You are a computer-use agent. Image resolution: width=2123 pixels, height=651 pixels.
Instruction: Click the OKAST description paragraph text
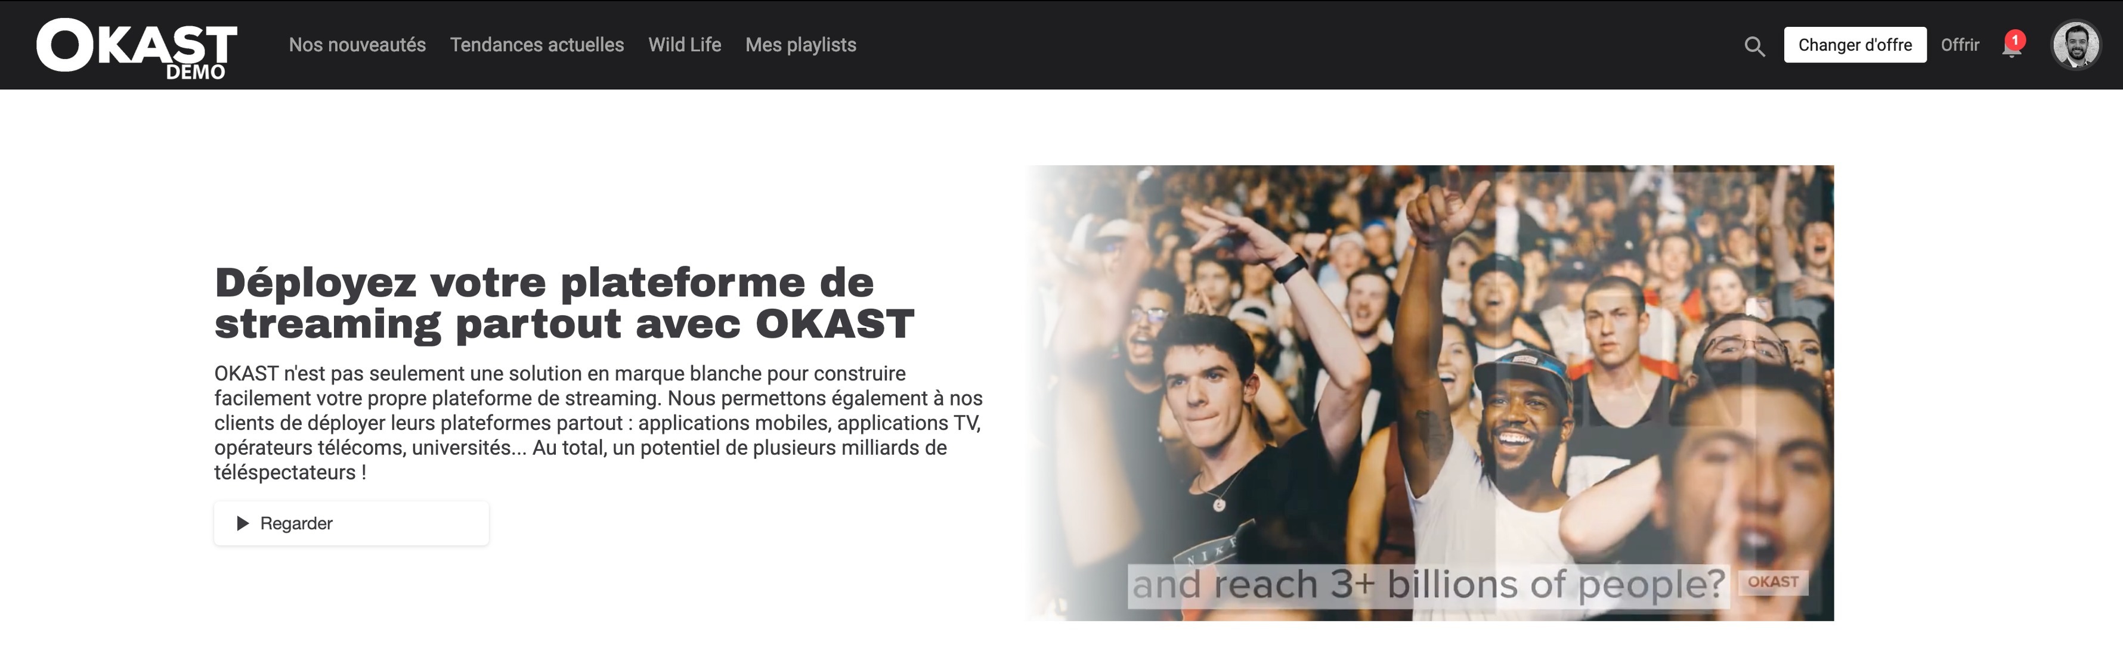598,423
